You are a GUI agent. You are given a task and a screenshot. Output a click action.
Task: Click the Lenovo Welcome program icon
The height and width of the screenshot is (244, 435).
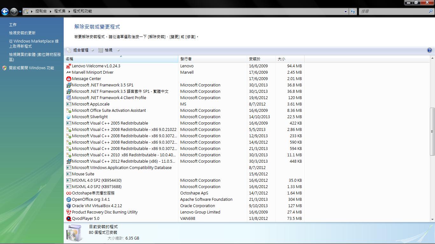point(68,66)
